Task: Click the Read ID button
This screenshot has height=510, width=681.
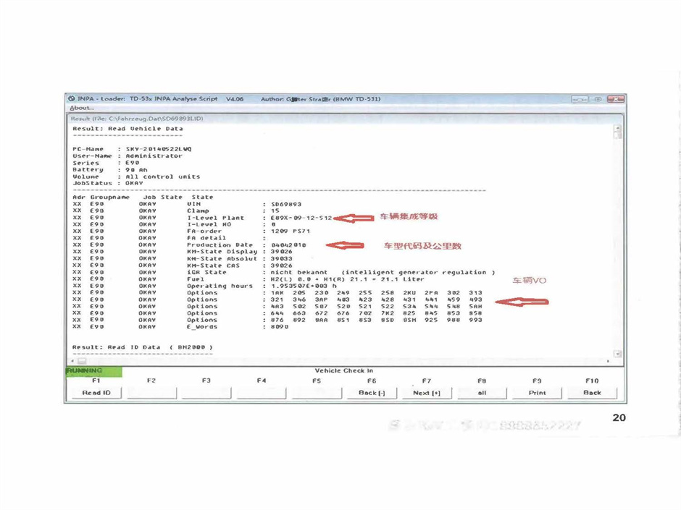Action: point(96,393)
